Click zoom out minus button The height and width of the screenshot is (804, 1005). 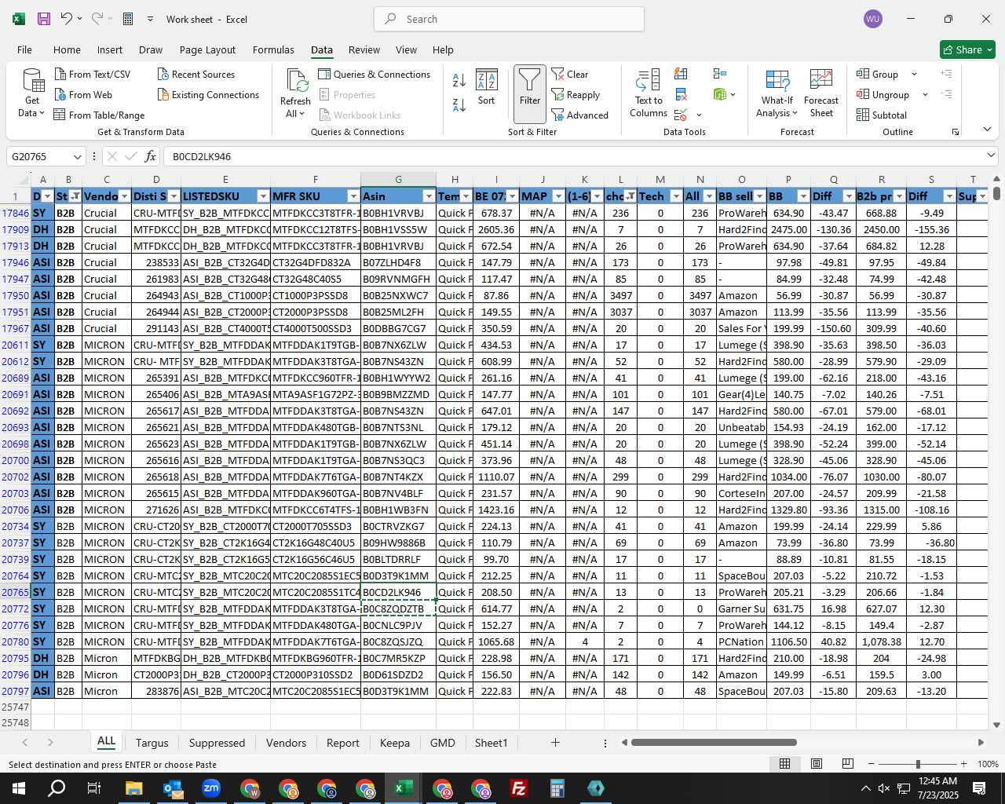pos(872,764)
